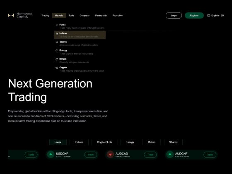This screenshot has height=174, width=232.
Task: Switch to the Forex ticker tab
Action: [58, 142]
